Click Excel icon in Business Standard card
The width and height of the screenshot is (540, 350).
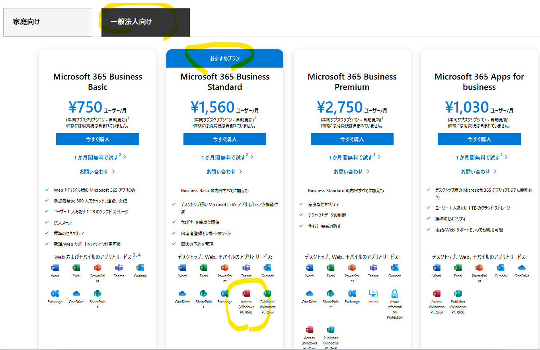coord(204,268)
